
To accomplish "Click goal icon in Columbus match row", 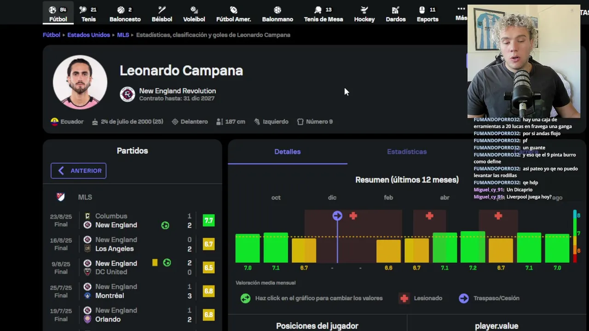I will click(165, 225).
